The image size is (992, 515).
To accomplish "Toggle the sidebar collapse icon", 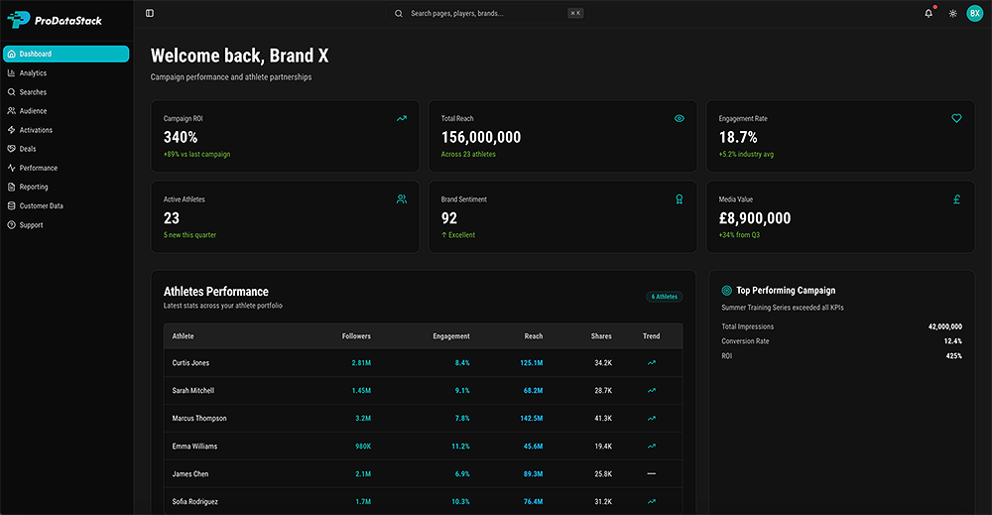I will click(150, 13).
